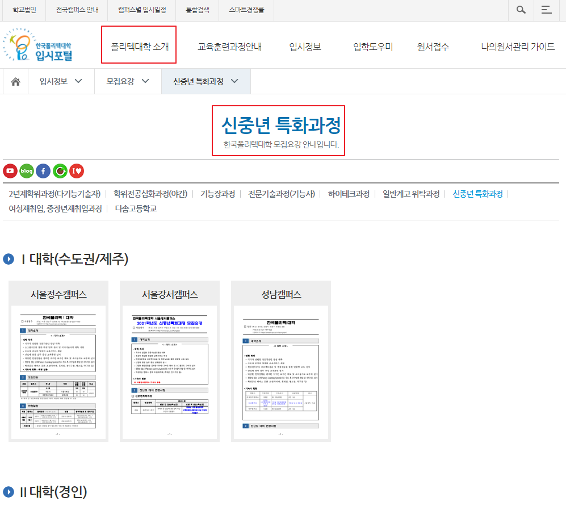Open 성남캠퍼스 document thumbnail
The image size is (566, 505).
[x=281, y=373]
